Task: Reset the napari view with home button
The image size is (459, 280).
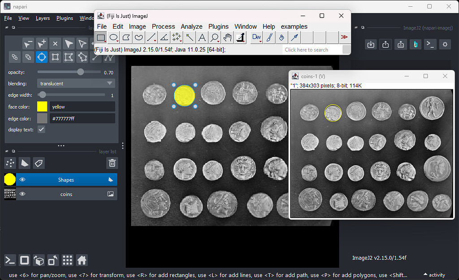Action: (82, 260)
